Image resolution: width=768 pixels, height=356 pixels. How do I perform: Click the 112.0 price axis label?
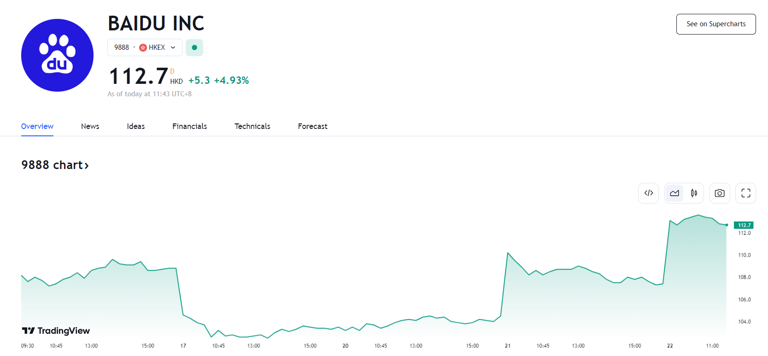click(745, 233)
